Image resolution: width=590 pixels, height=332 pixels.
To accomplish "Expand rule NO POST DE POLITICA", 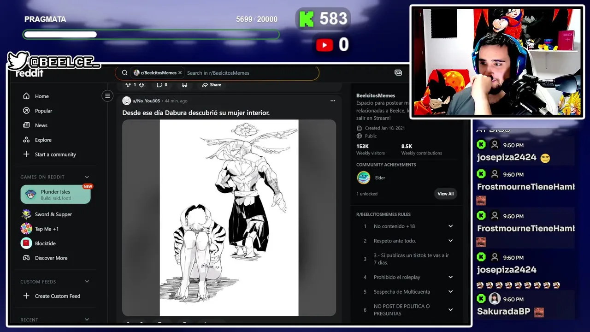I will click(x=450, y=310).
